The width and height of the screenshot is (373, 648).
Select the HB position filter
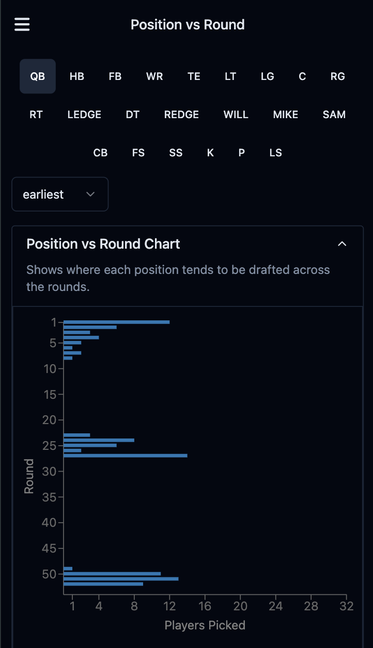click(x=76, y=76)
